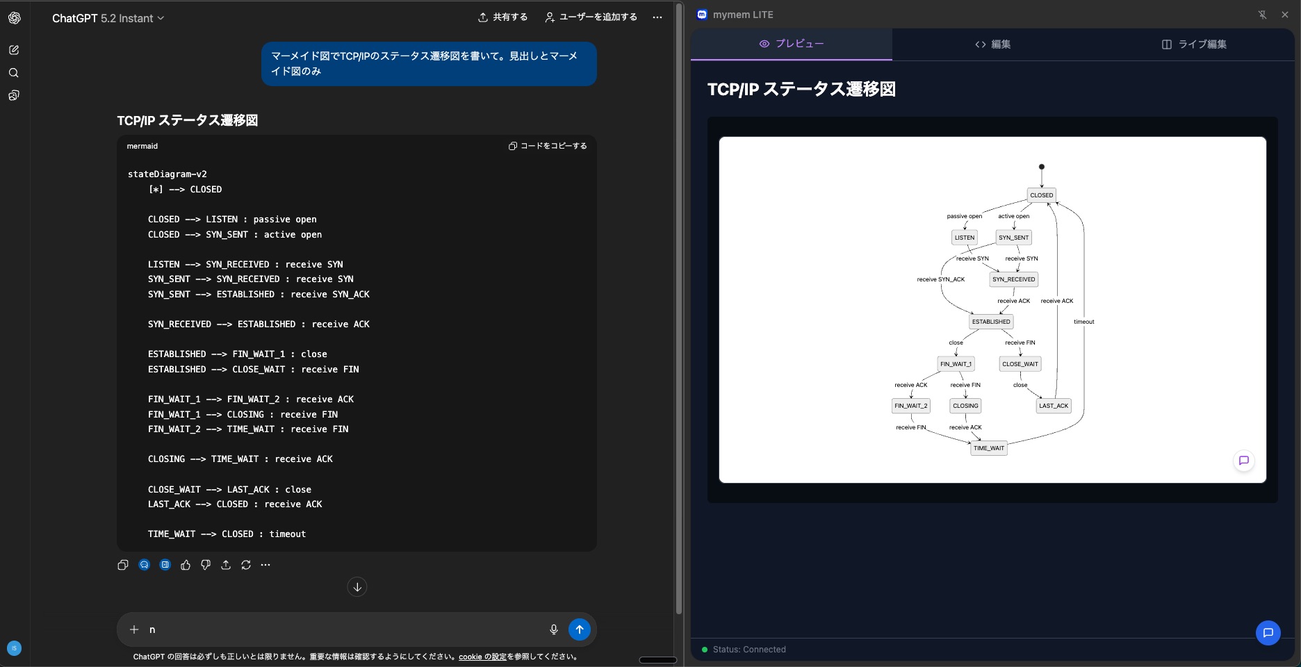Click the 共有する share button
This screenshot has height=667, width=1301.
[x=502, y=17]
